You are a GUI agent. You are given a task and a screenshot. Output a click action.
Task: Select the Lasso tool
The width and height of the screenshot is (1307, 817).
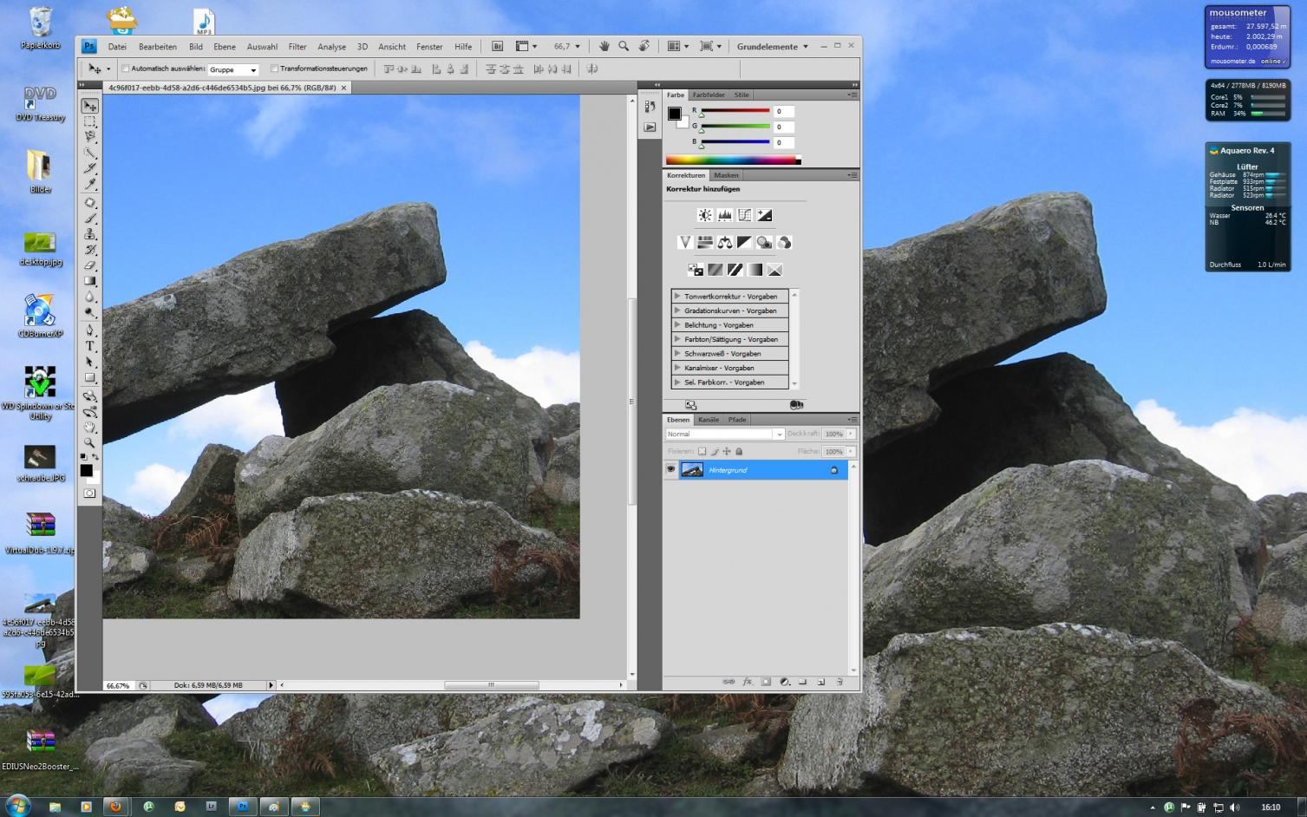[90, 137]
